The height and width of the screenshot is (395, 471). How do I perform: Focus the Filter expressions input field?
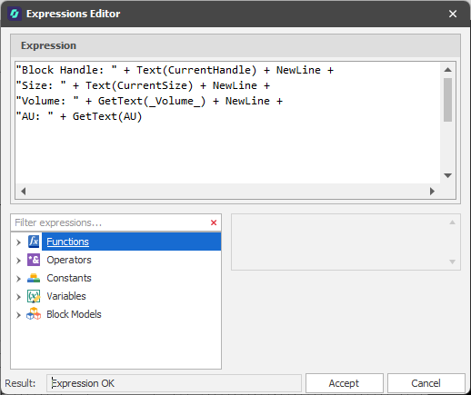pos(111,222)
